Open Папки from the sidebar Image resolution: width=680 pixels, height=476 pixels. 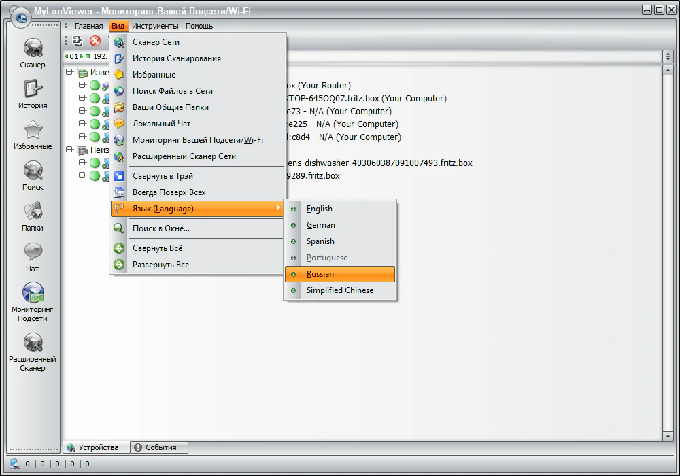pos(33,212)
